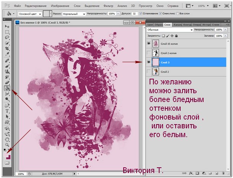Show the Слой 2 layer
This screenshot has height=178, width=233.
click(148, 71)
